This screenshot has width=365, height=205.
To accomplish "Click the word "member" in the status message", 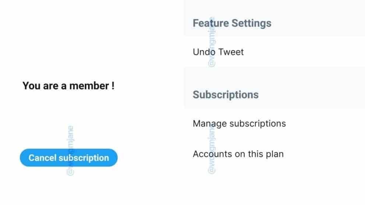I will click(88, 86).
